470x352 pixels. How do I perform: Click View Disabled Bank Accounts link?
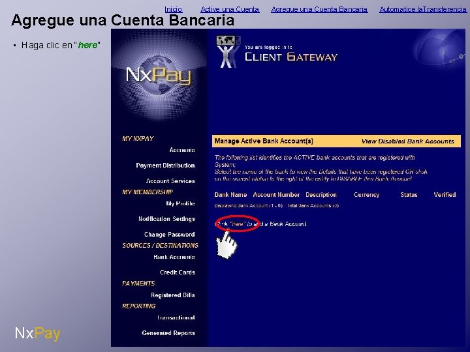click(407, 141)
